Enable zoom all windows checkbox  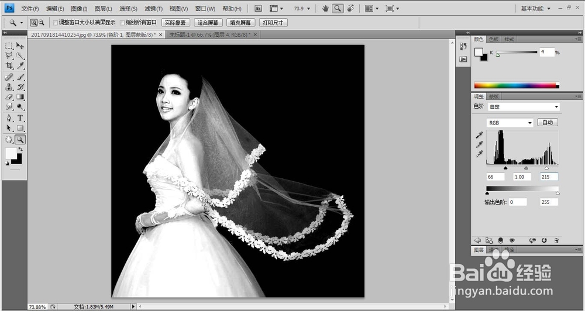[122, 23]
